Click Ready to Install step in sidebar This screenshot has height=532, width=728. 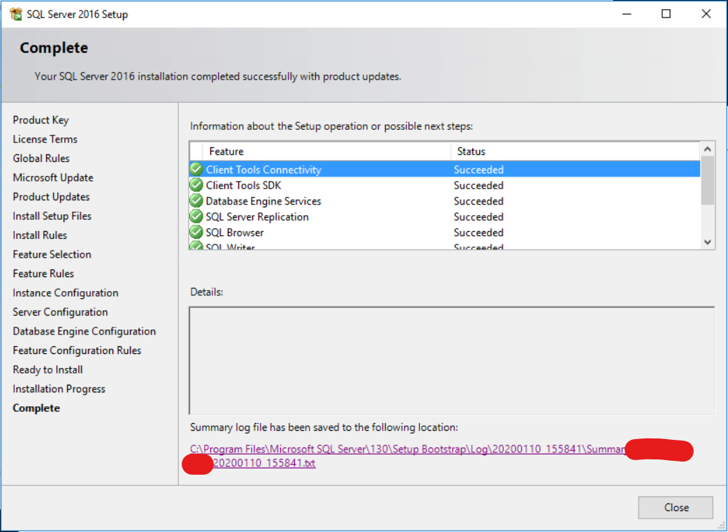coord(48,369)
